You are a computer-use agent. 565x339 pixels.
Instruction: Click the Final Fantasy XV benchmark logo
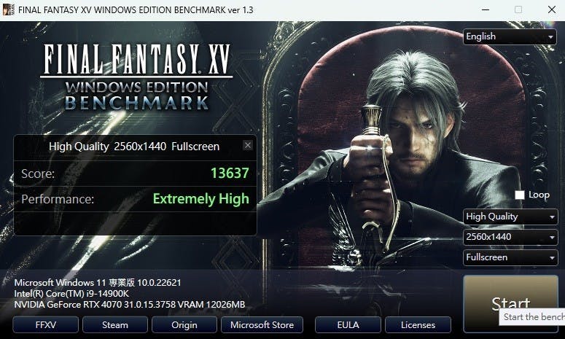pyautogui.click(x=136, y=77)
